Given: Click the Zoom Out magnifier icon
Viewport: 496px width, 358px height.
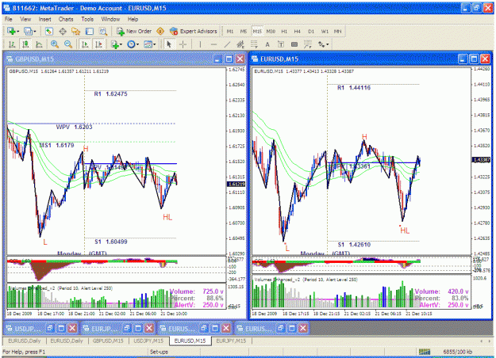Looking at the screenshot, I should [68, 44].
